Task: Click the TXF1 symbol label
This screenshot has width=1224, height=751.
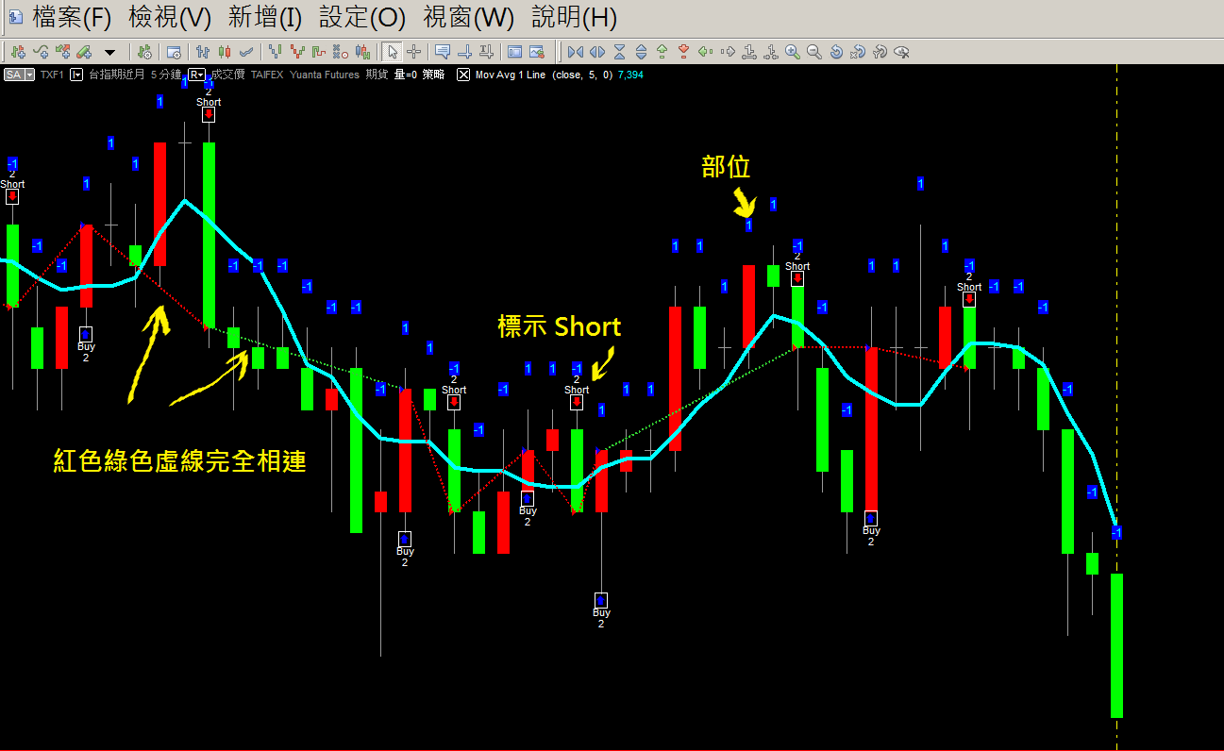Action: click(52, 75)
